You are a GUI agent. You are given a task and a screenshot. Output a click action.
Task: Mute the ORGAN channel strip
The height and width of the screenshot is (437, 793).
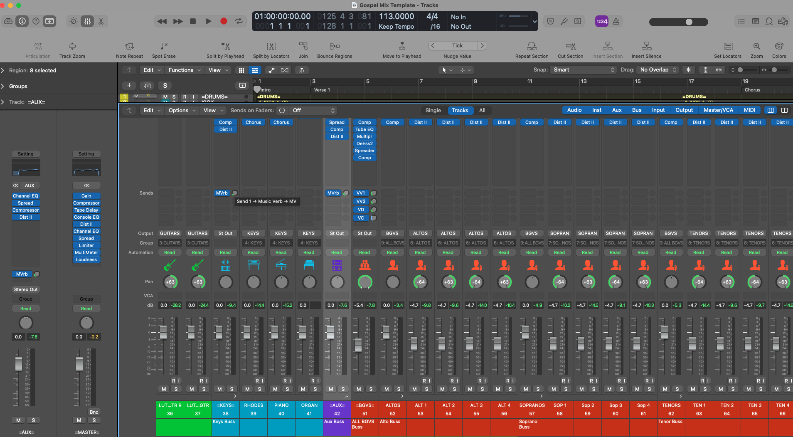tap(303, 389)
